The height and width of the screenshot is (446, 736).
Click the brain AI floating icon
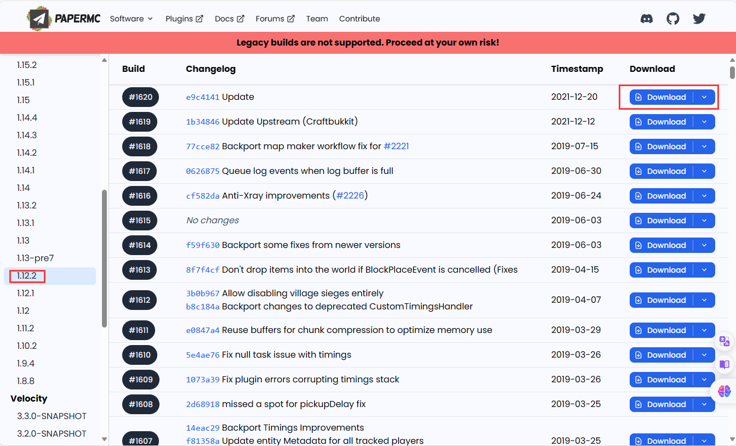724,391
